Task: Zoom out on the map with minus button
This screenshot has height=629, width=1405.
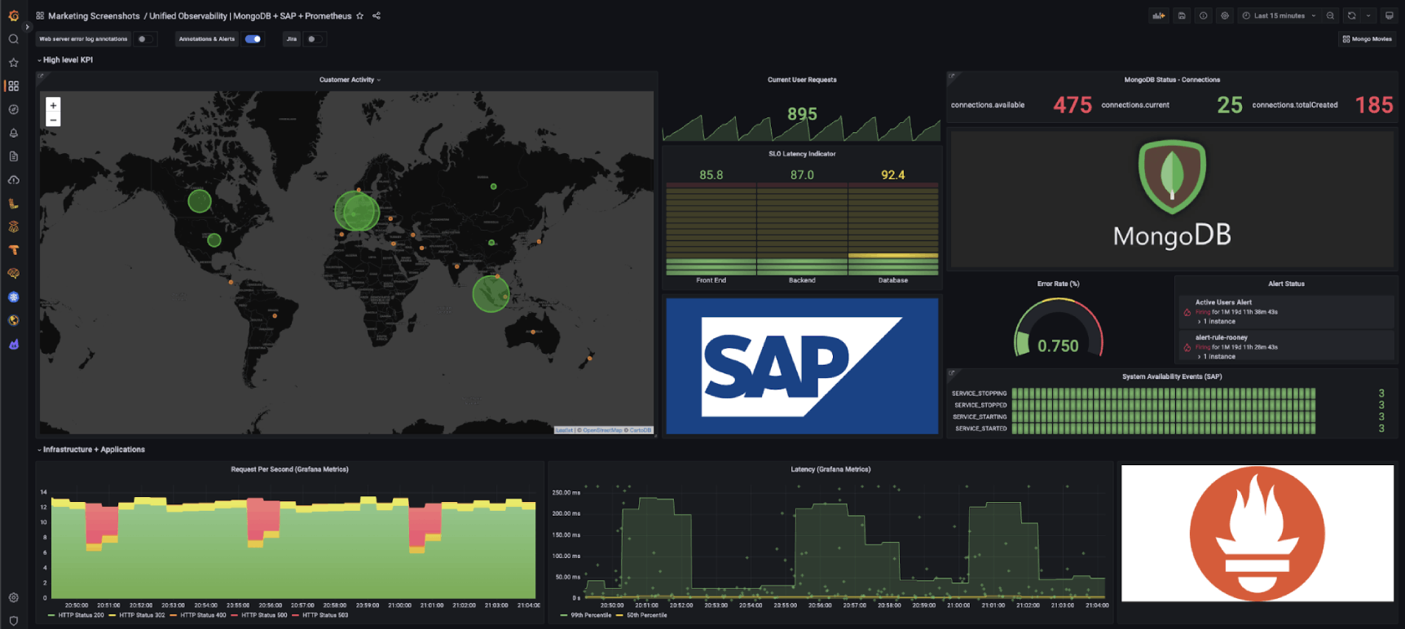Action: click(53, 120)
